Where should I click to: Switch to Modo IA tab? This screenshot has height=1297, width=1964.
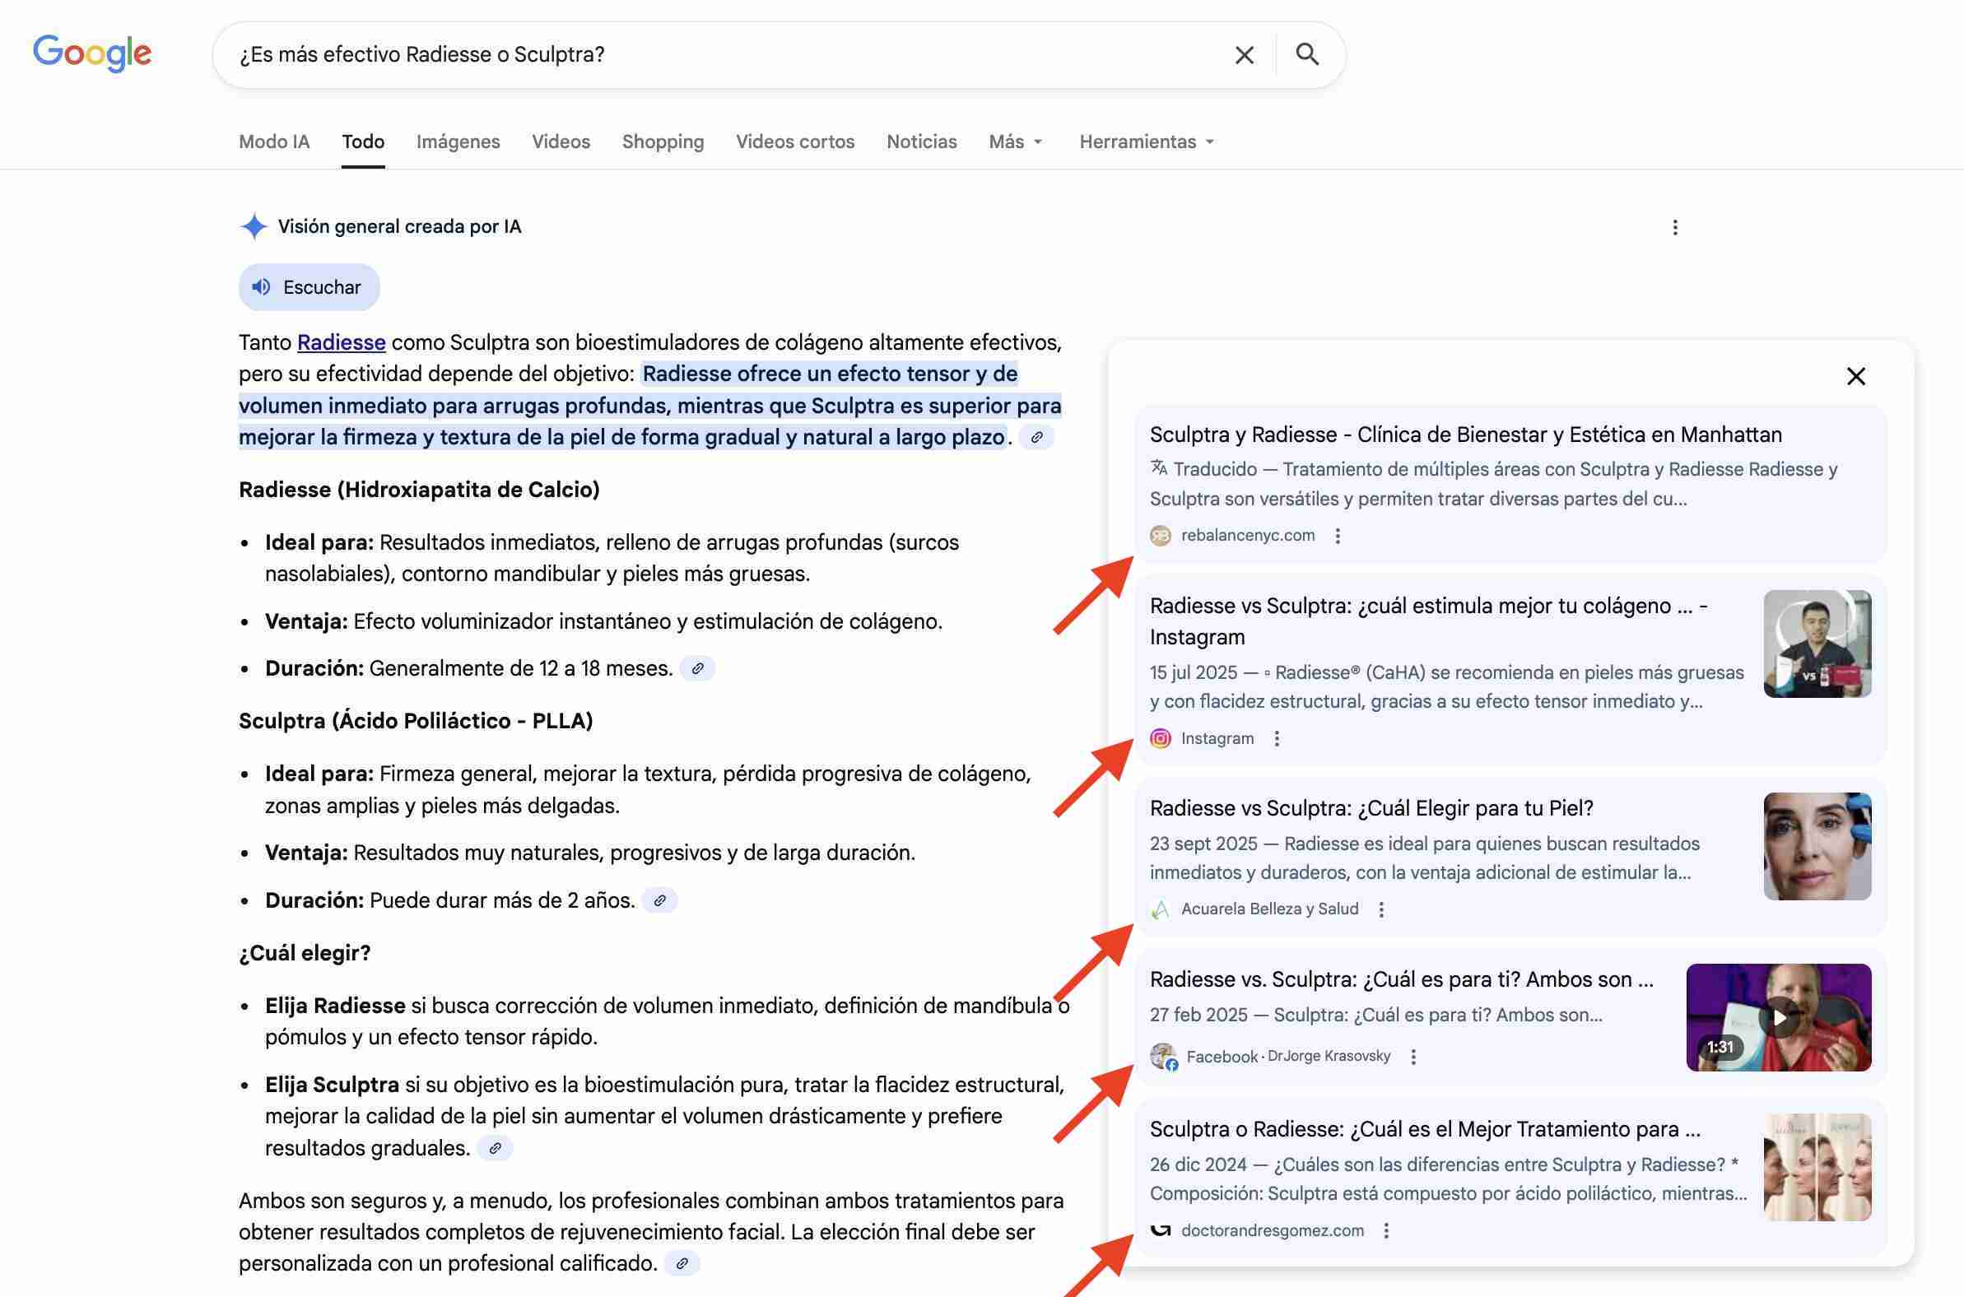(274, 142)
